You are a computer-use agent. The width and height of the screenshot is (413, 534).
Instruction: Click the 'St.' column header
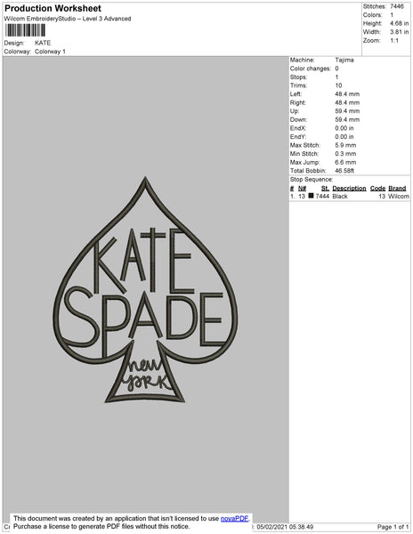click(x=325, y=188)
